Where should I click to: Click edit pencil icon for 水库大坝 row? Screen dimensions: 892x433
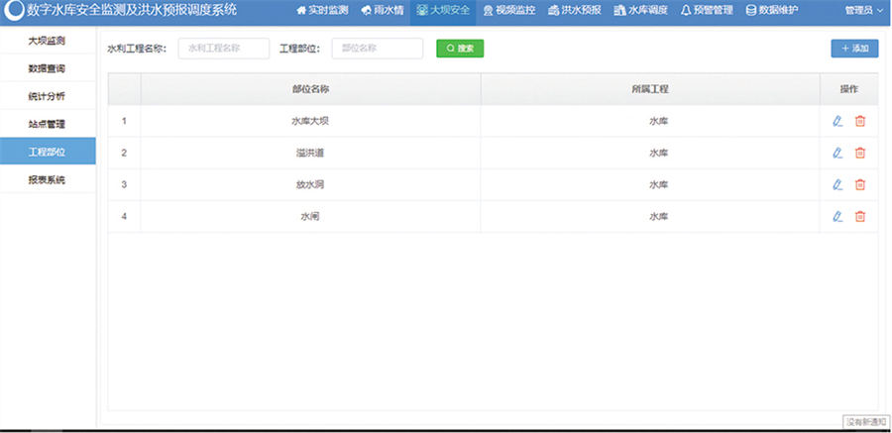coord(837,121)
